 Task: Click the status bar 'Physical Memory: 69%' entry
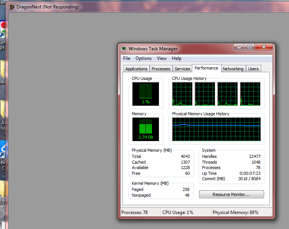click(235, 212)
